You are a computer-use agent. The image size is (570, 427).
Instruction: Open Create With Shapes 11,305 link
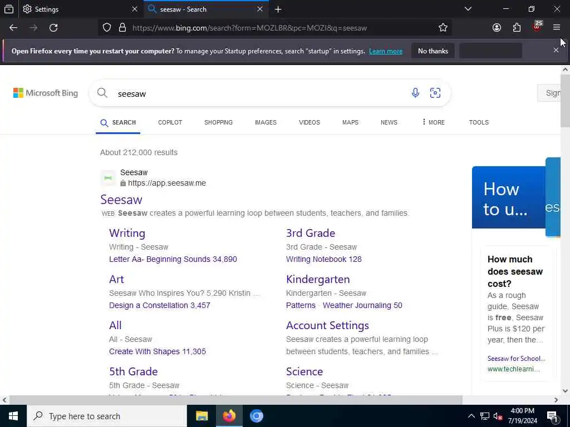tap(158, 351)
